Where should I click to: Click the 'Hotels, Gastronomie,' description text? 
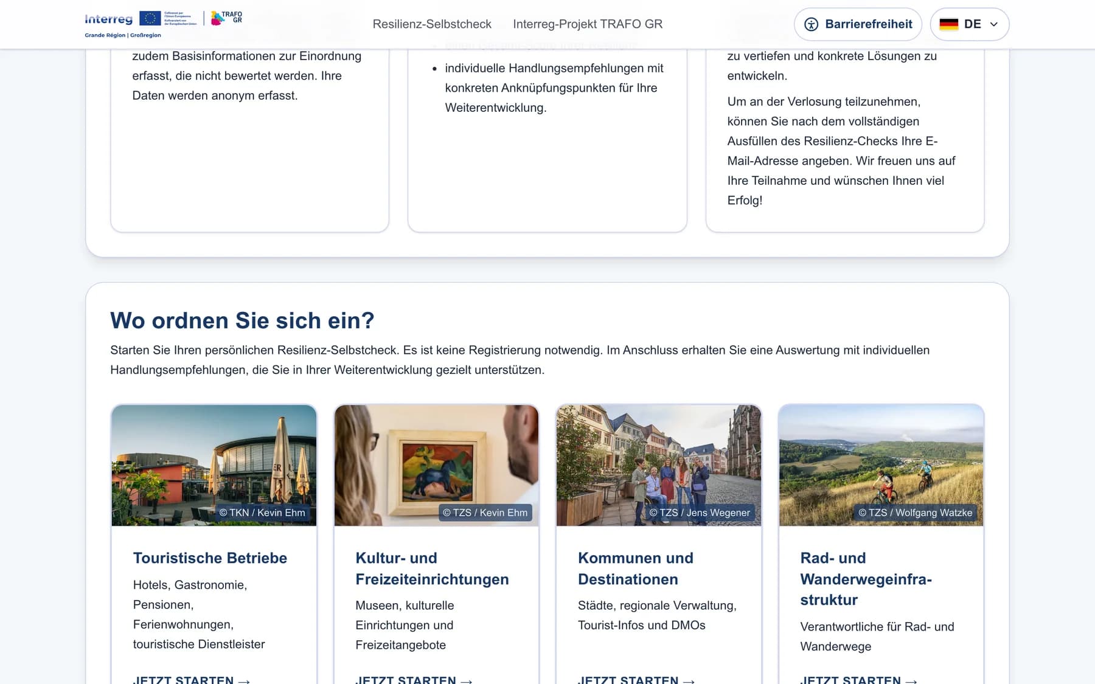[x=190, y=585]
